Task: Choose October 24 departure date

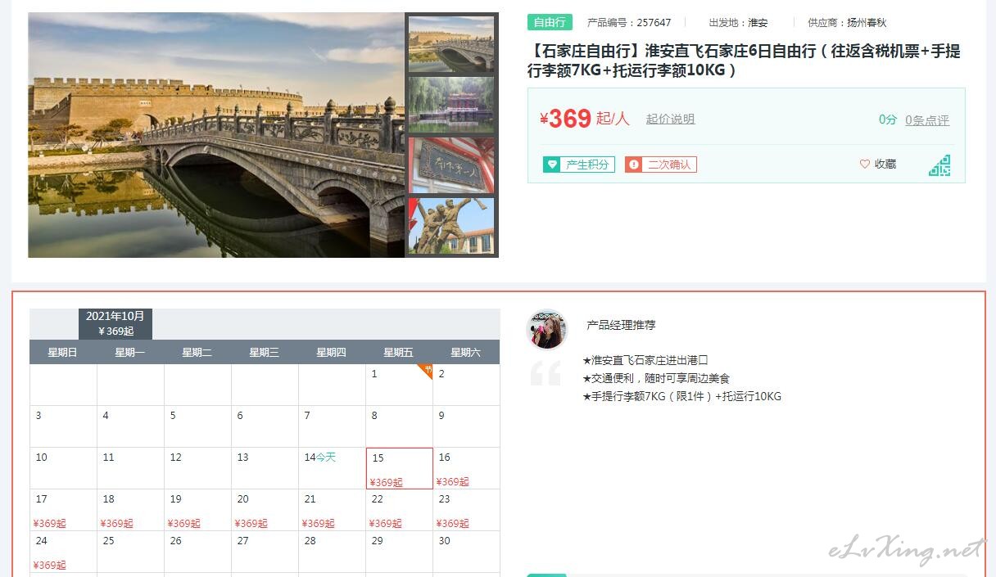Action: pos(63,552)
